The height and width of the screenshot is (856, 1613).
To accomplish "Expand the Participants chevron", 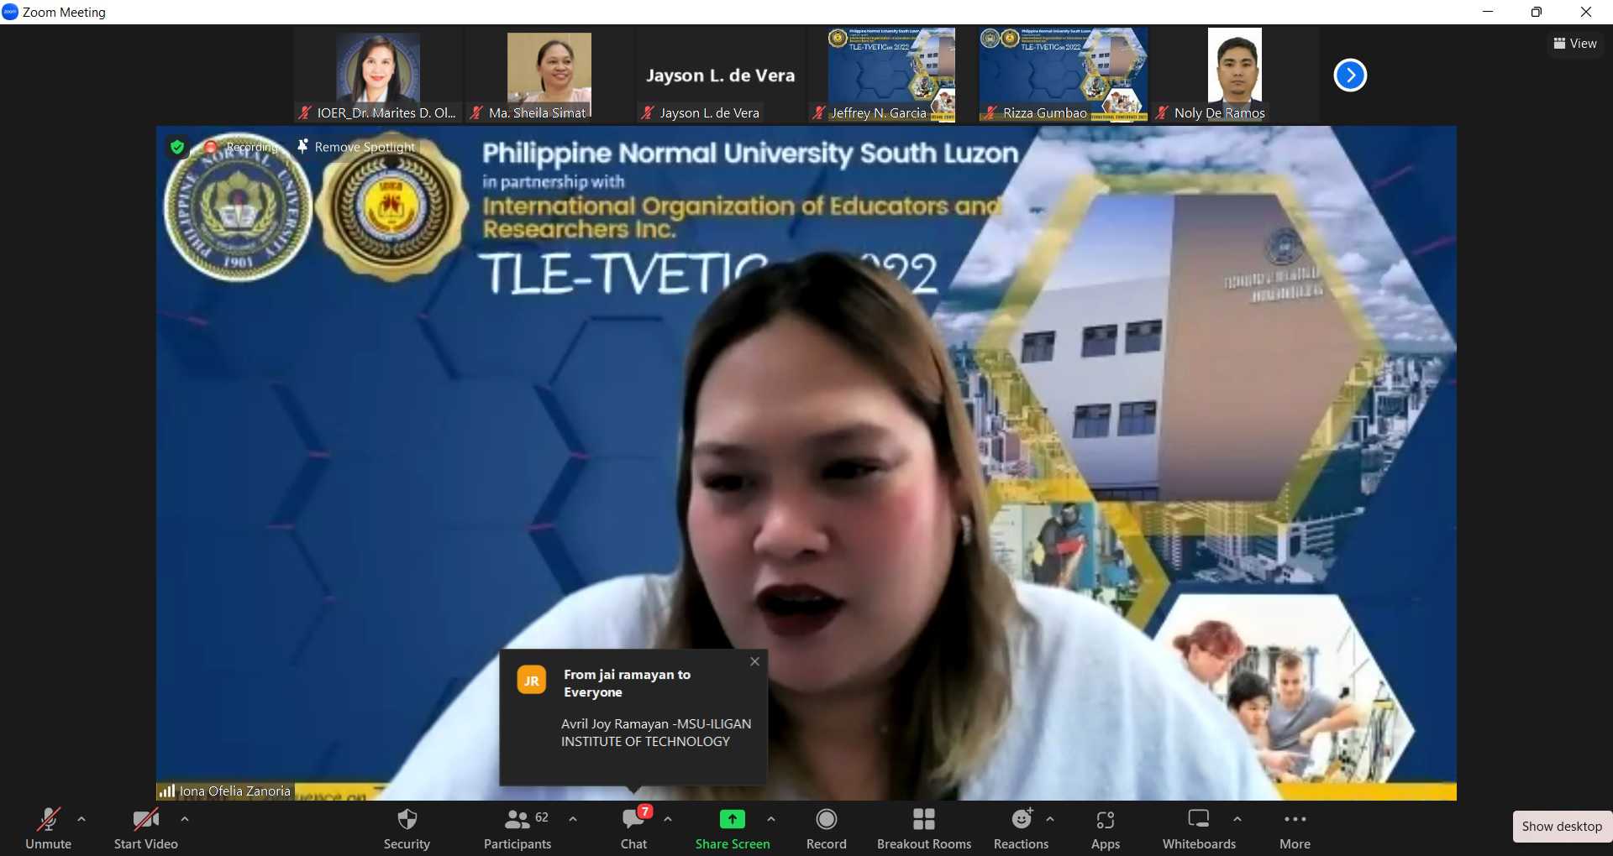I will point(572,820).
